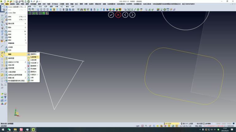
Task: Click the search magnifier beside command search
Action: [x=180, y=124]
